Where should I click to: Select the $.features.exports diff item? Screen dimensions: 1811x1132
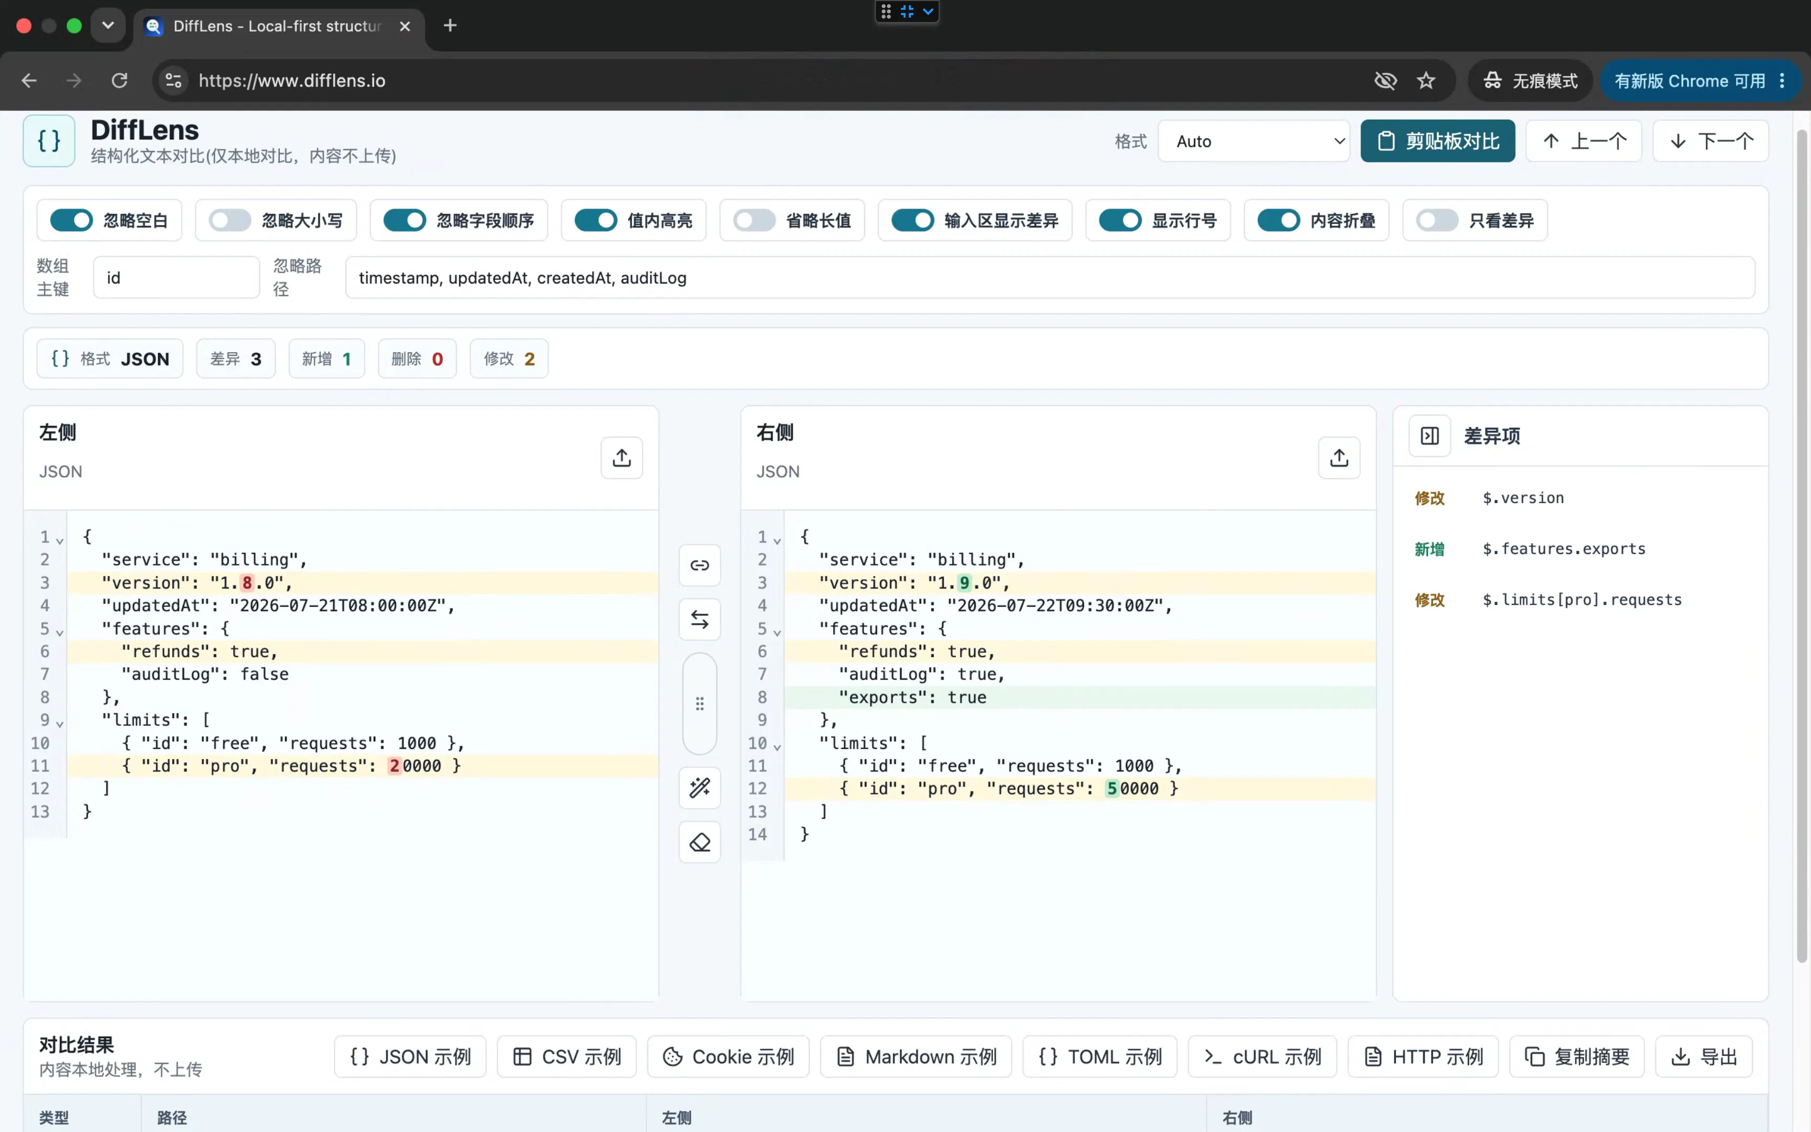(x=1580, y=549)
